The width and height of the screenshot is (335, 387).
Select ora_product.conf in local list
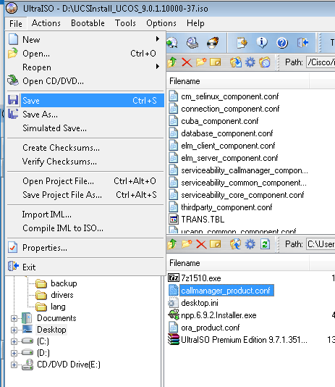tap(210, 328)
